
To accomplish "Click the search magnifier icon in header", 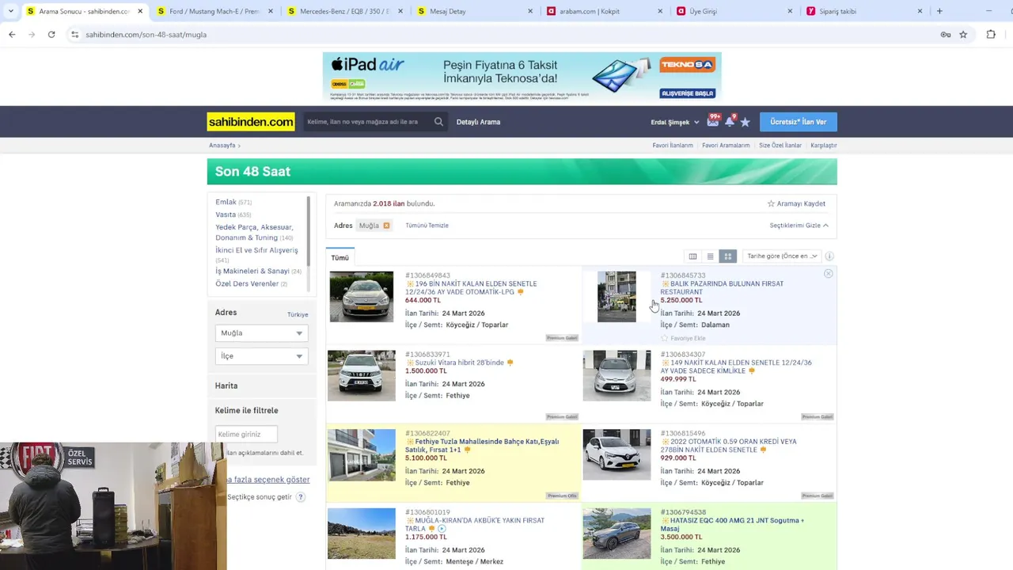I will tap(438, 122).
